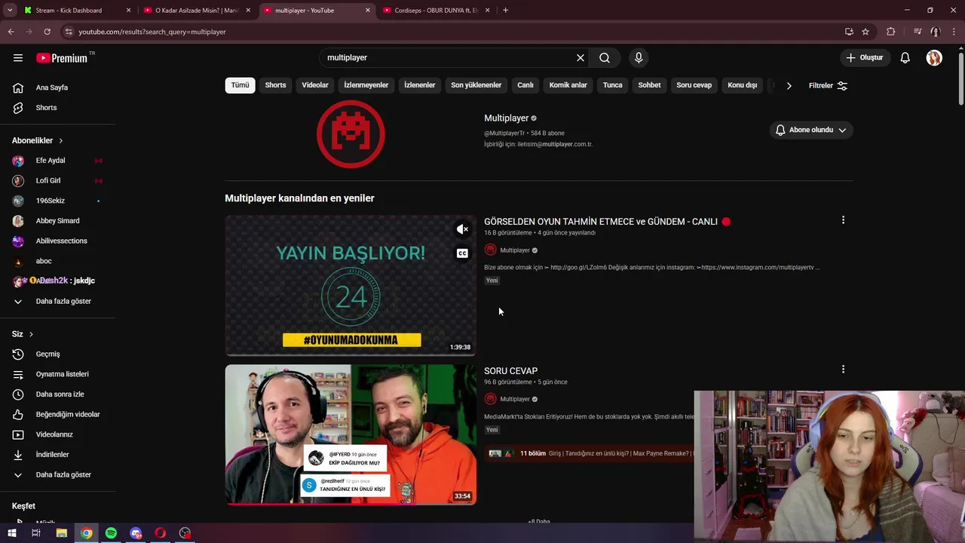Screen dimensions: 965x543
Task: Open more options for GÖRSELDEN OYUN TAHMİN video
Action: pos(843,220)
